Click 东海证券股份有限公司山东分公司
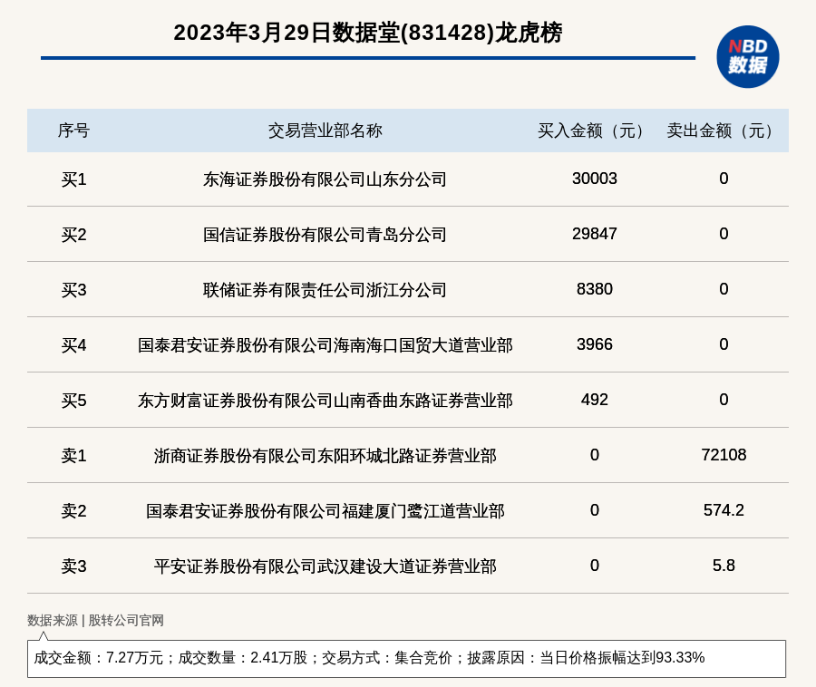Viewport: 816px width, 687px height. (x=325, y=179)
